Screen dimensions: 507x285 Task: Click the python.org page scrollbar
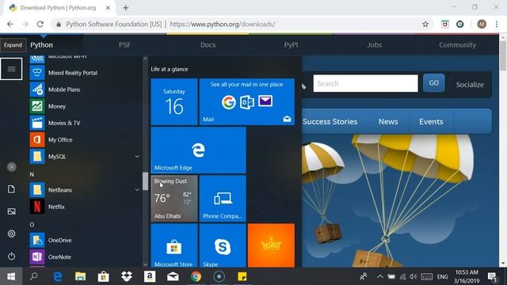pyautogui.click(x=503, y=55)
